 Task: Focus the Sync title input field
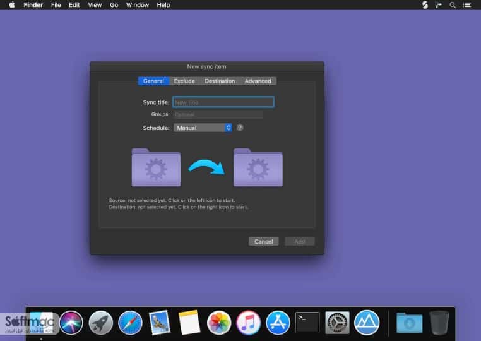pyautogui.click(x=223, y=102)
